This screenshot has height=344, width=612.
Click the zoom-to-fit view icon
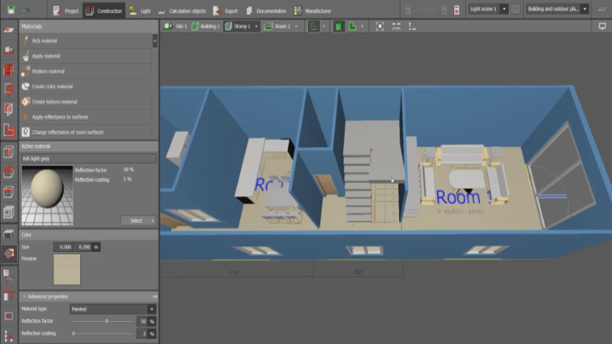[x=380, y=26]
